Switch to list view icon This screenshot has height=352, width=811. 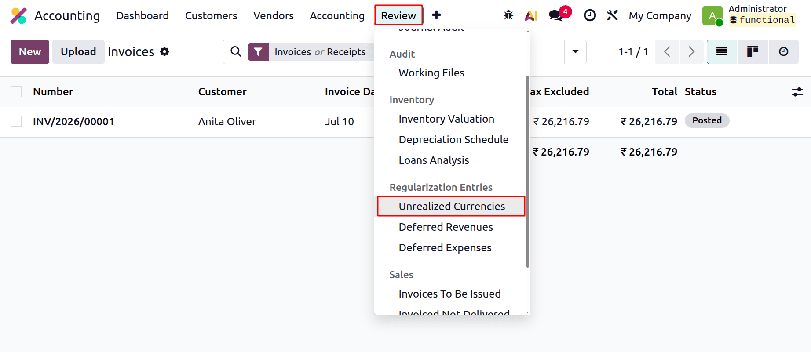pos(722,52)
